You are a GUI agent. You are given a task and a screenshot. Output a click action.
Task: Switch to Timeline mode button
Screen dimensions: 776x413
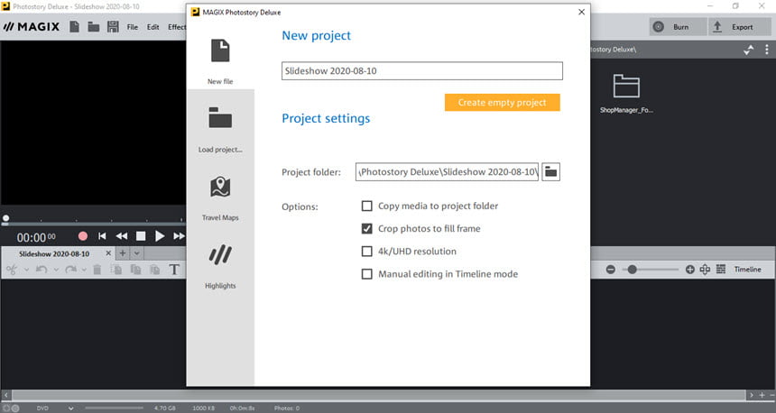pos(748,270)
